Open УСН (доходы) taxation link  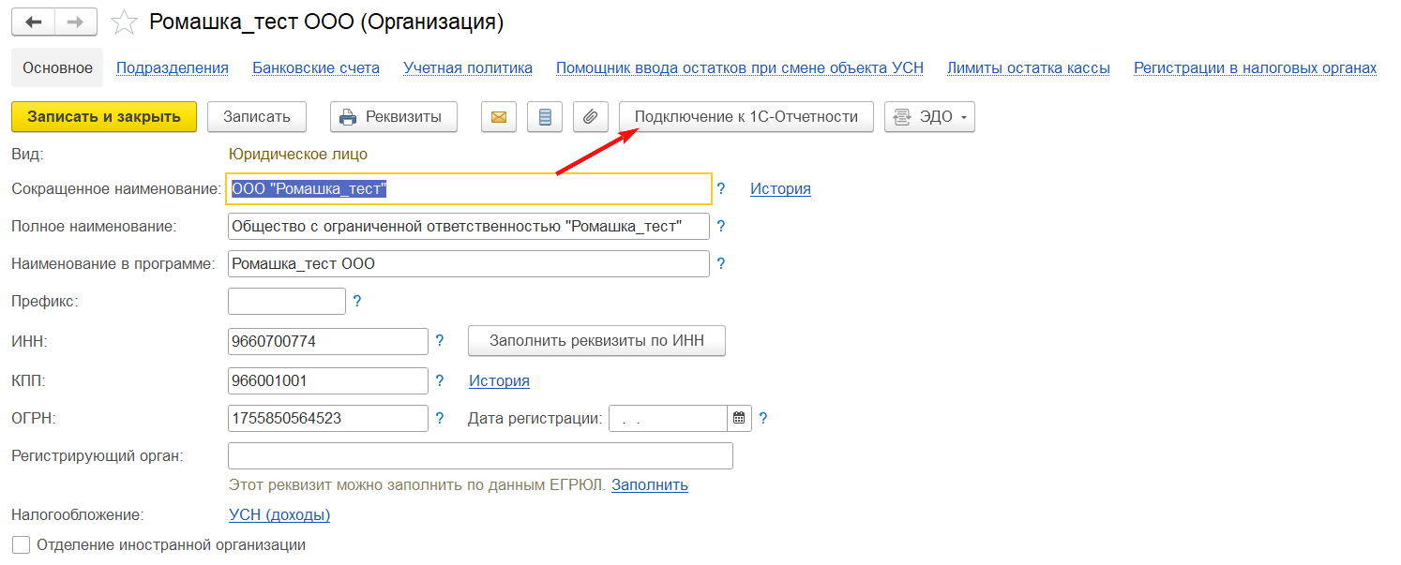(x=279, y=514)
